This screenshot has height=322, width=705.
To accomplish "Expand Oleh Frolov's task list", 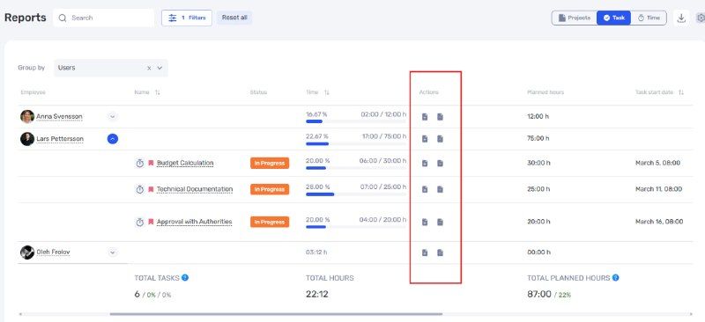I will pyautogui.click(x=113, y=252).
